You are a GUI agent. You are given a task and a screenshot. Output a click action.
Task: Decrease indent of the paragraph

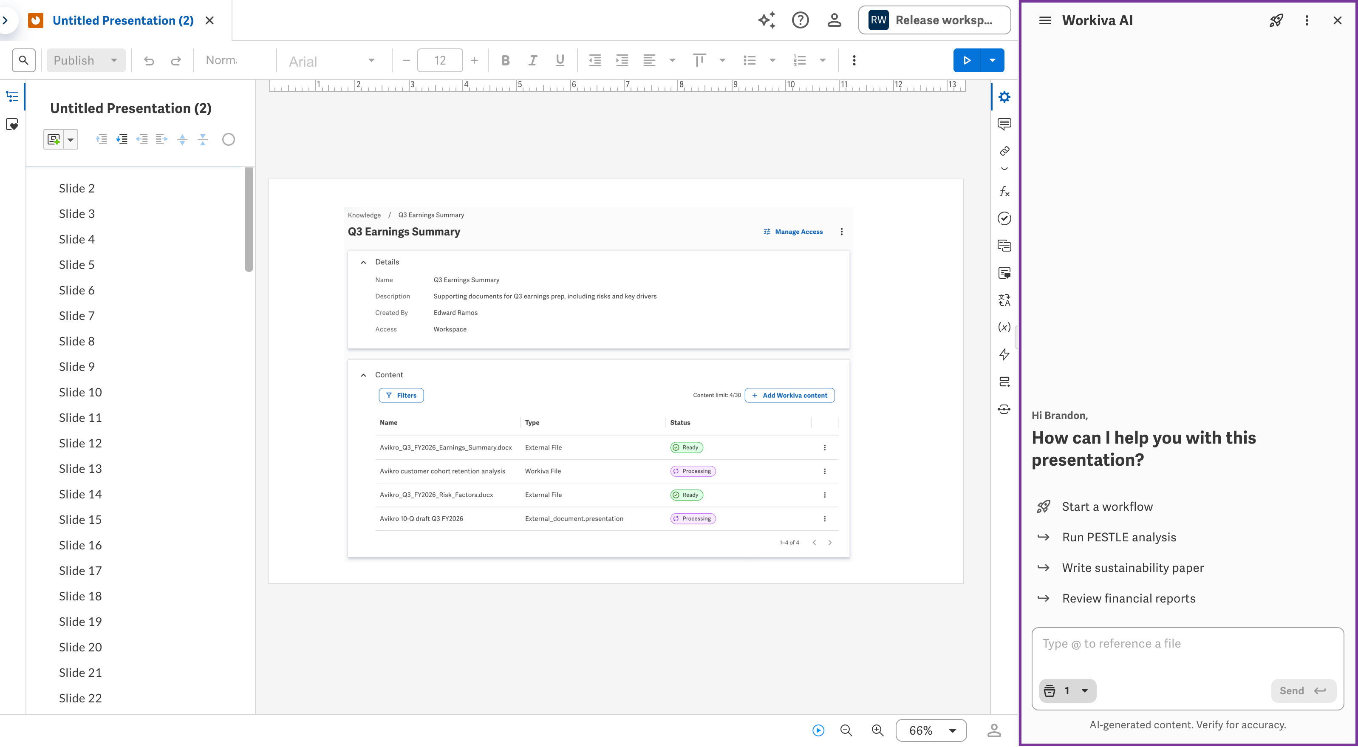click(594, 61)
